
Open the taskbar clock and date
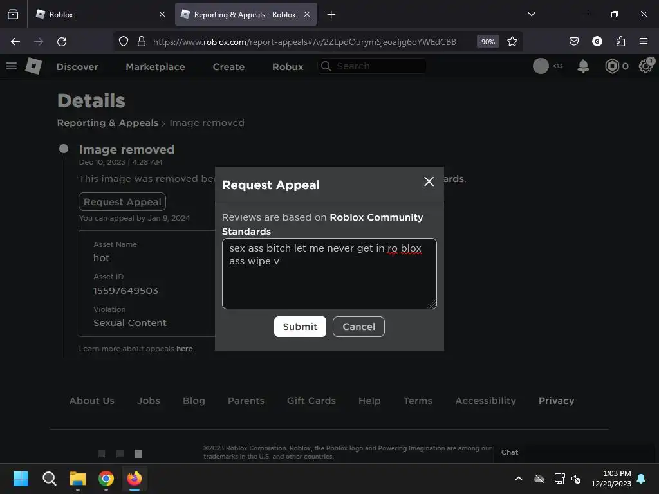tap(611, 479)
